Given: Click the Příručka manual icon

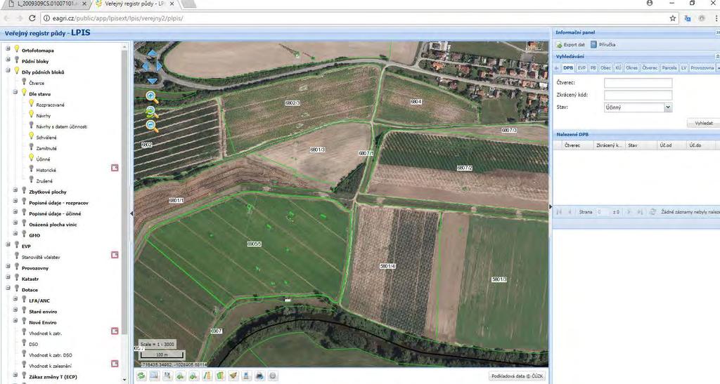Looking at the screenshot, I should pos(593,44).
